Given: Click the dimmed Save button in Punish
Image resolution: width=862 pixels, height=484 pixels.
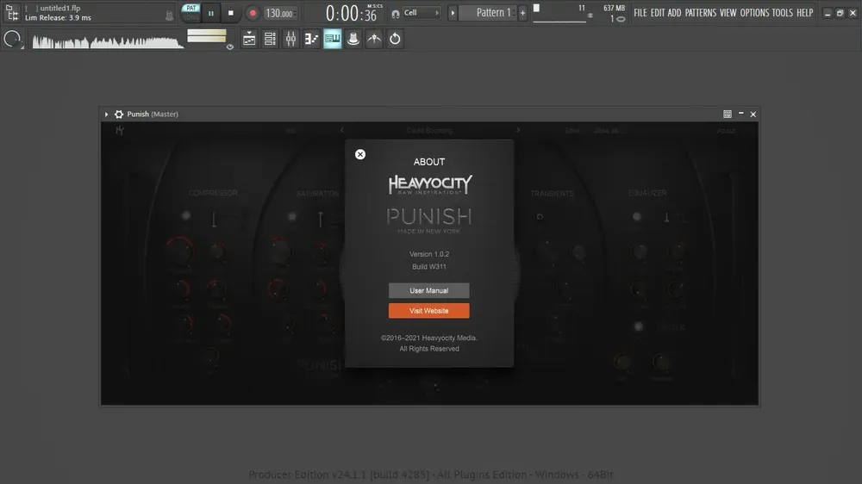Looking at the screenshot, I should (572, 131).
